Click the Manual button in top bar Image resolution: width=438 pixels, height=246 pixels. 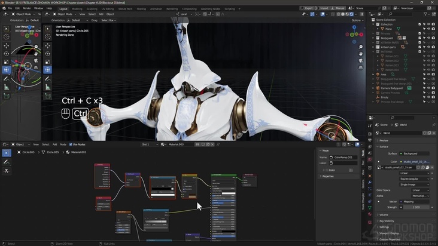338,8
